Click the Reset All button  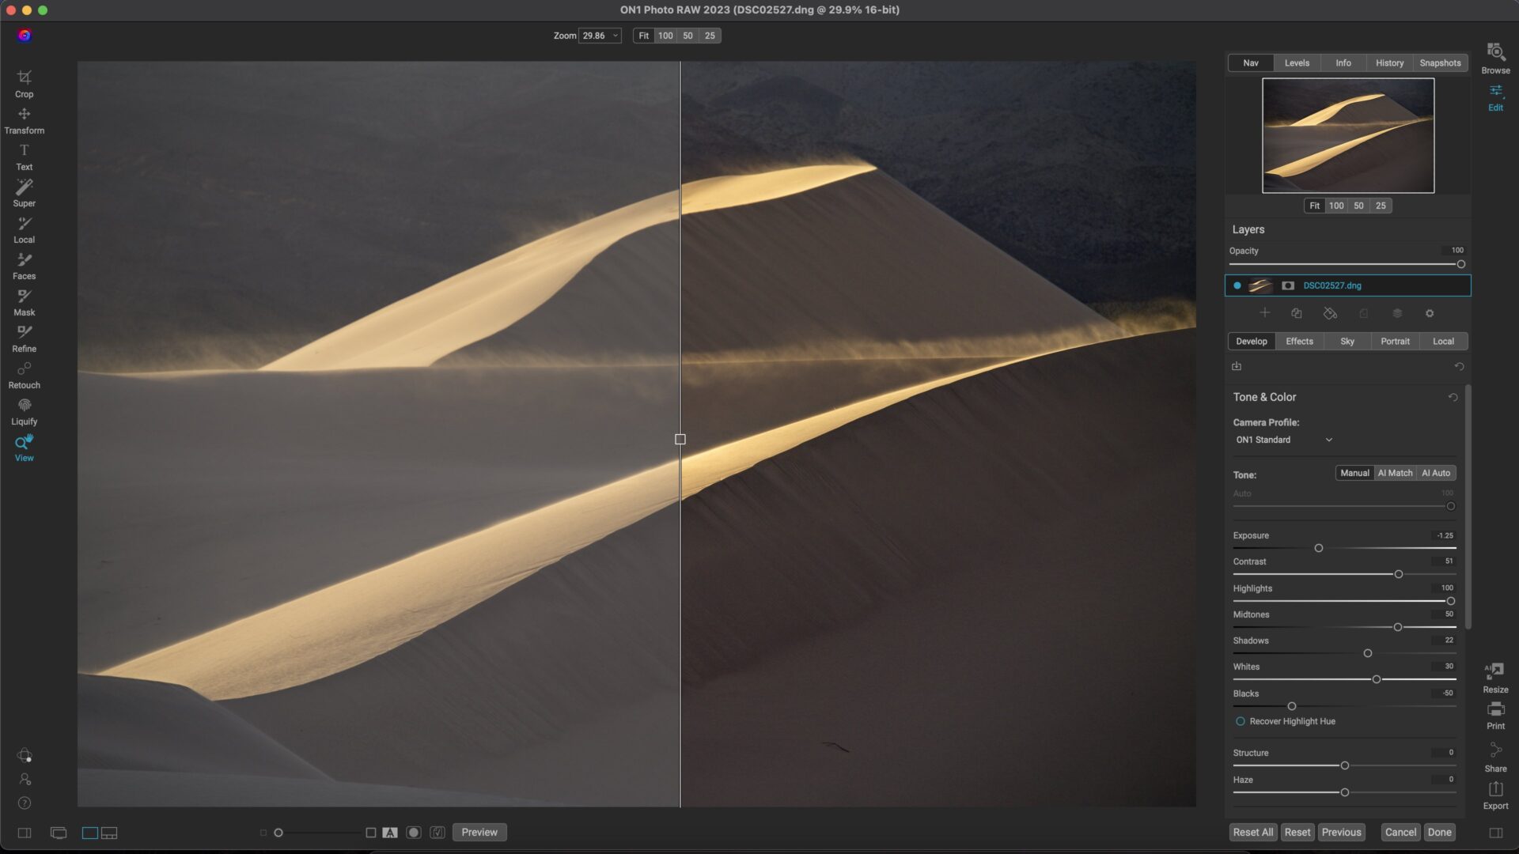point(1252,832)
